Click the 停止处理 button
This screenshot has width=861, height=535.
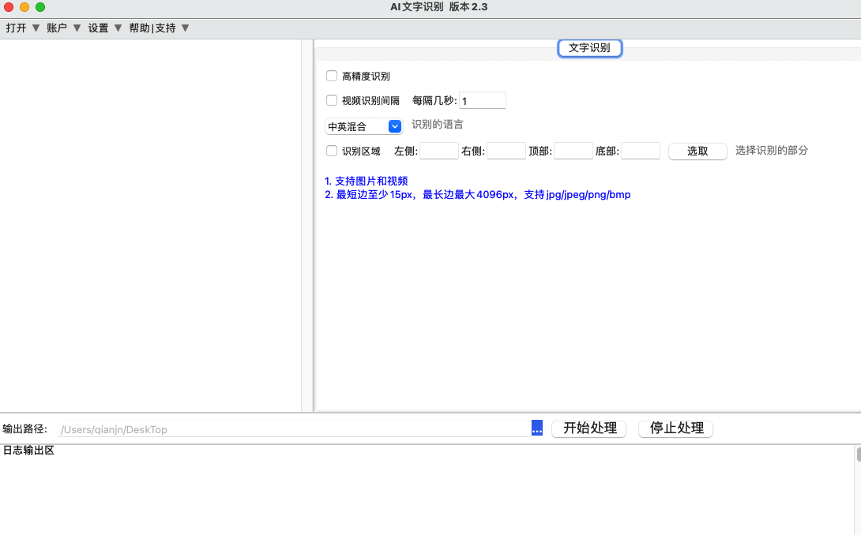click(x=675, y=428)
